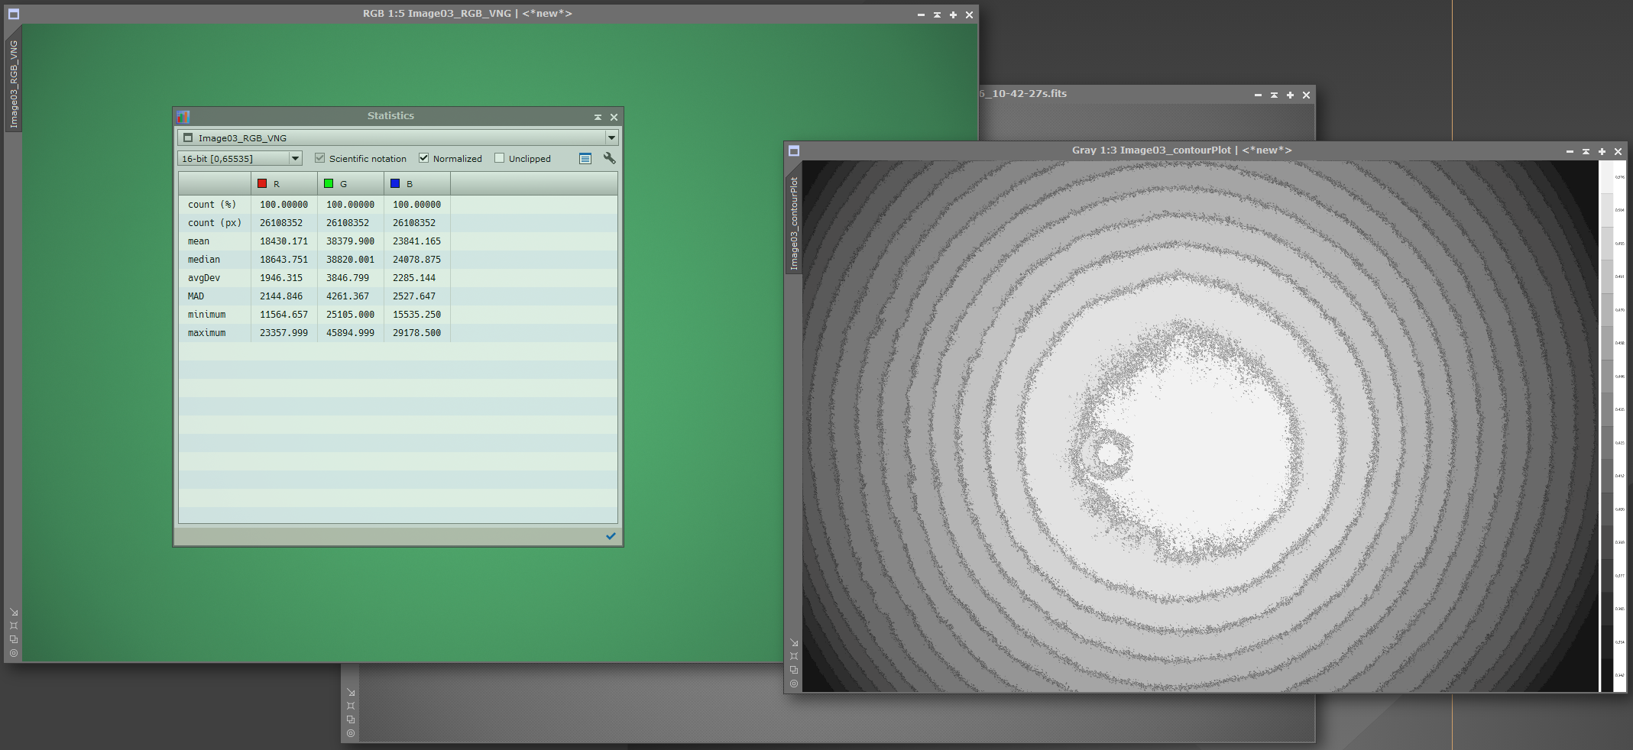Click the R minimum value 11564.657
1633x750 pixels.
[284, 315]
